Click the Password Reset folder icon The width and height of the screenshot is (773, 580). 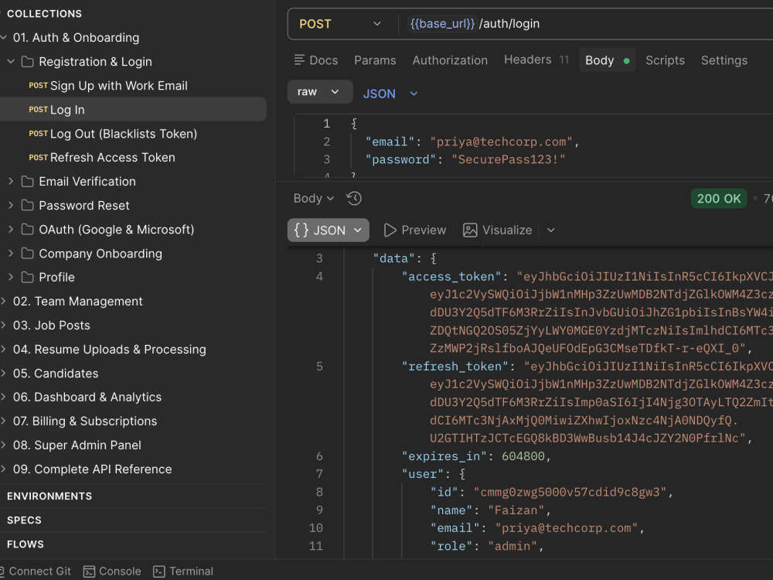tap(28, 205)
